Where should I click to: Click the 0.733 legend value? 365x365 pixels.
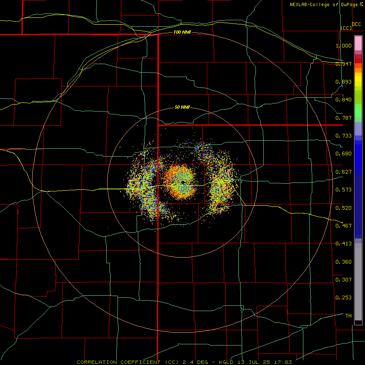pyautogui.click(x=344, y=136)
